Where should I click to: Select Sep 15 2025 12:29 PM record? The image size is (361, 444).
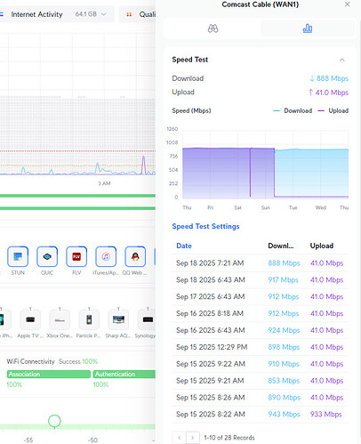tap(260, 347)
